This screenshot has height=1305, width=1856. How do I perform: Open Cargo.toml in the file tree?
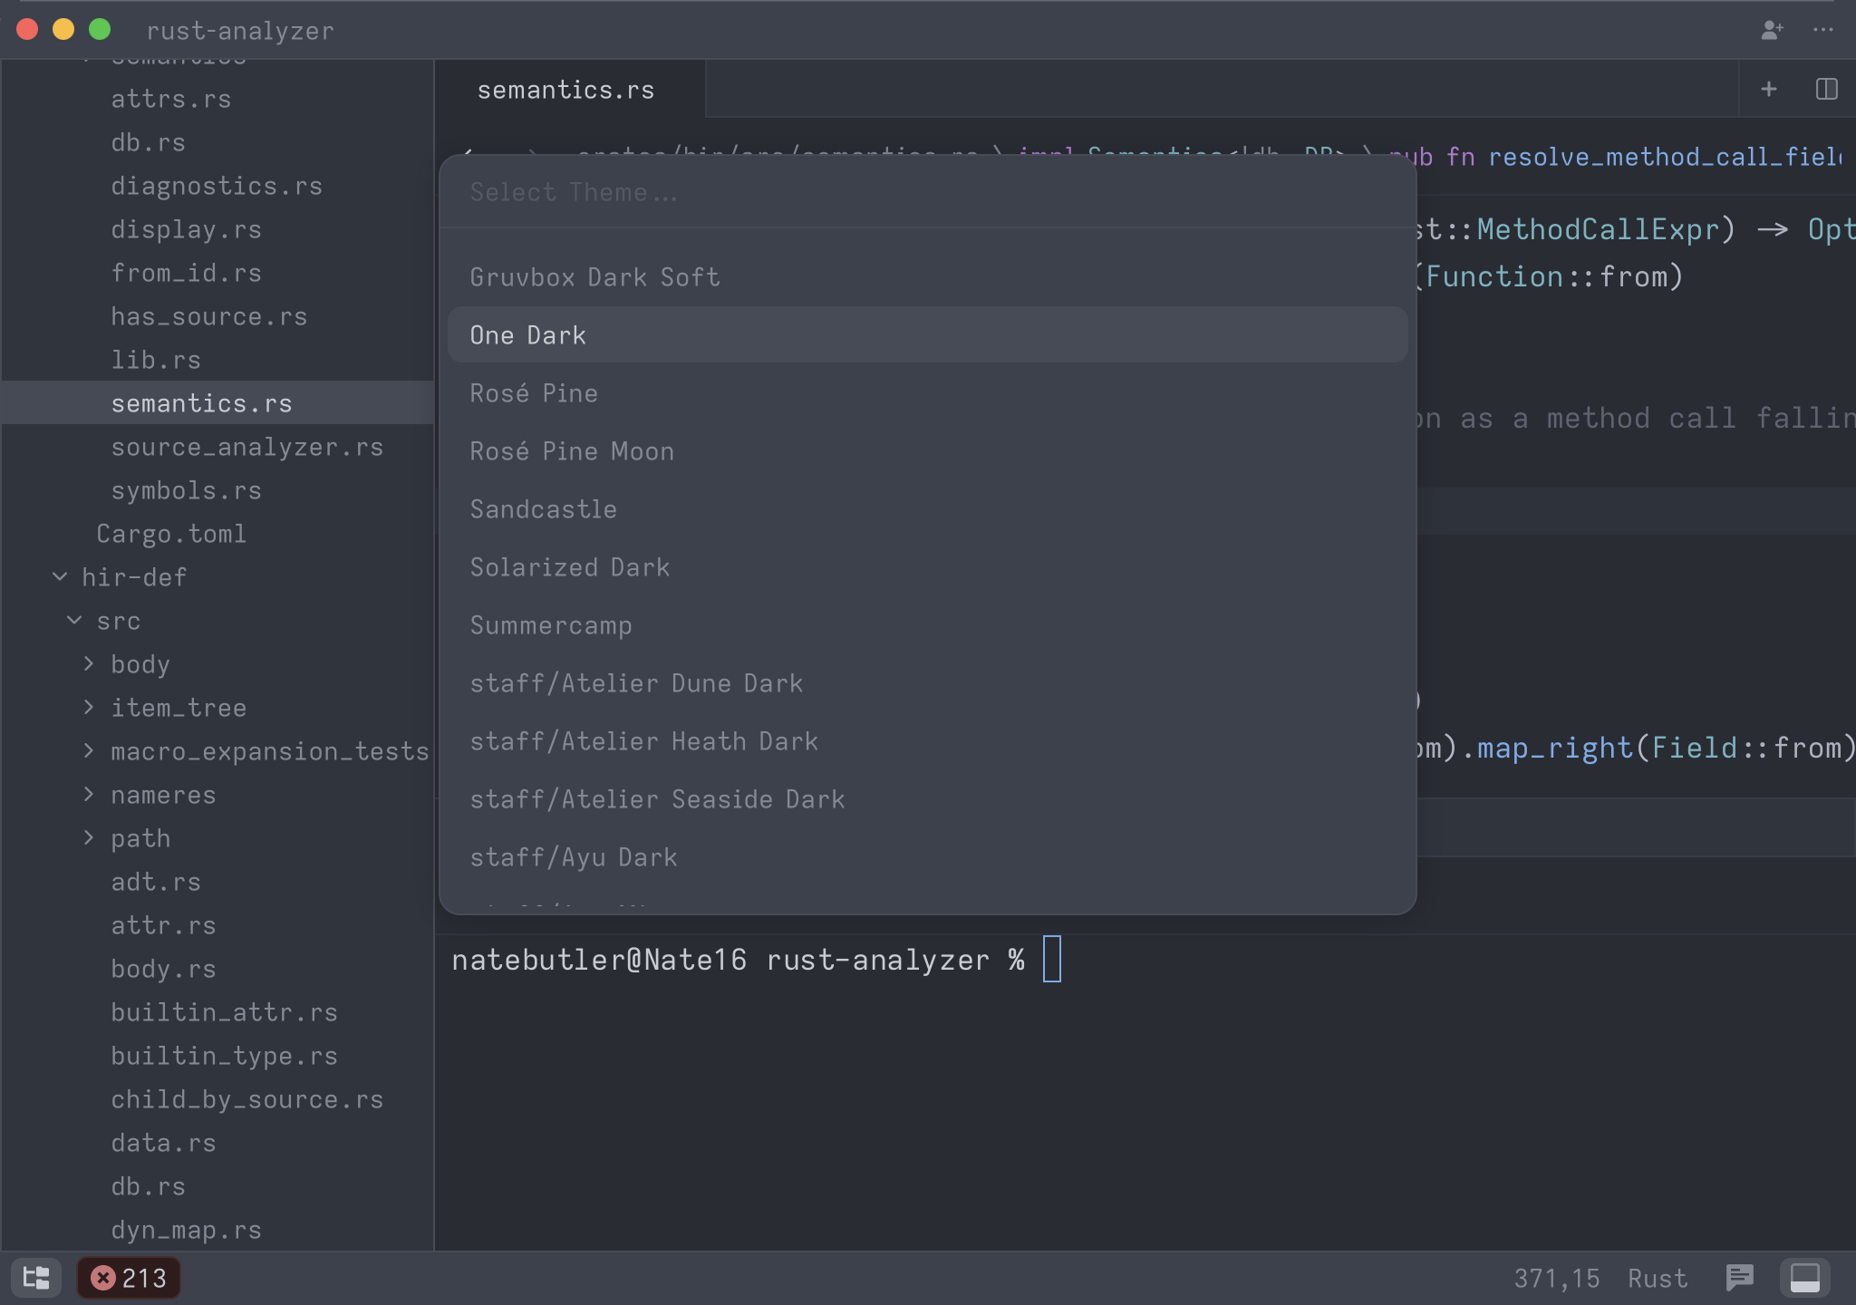point(171,534)
